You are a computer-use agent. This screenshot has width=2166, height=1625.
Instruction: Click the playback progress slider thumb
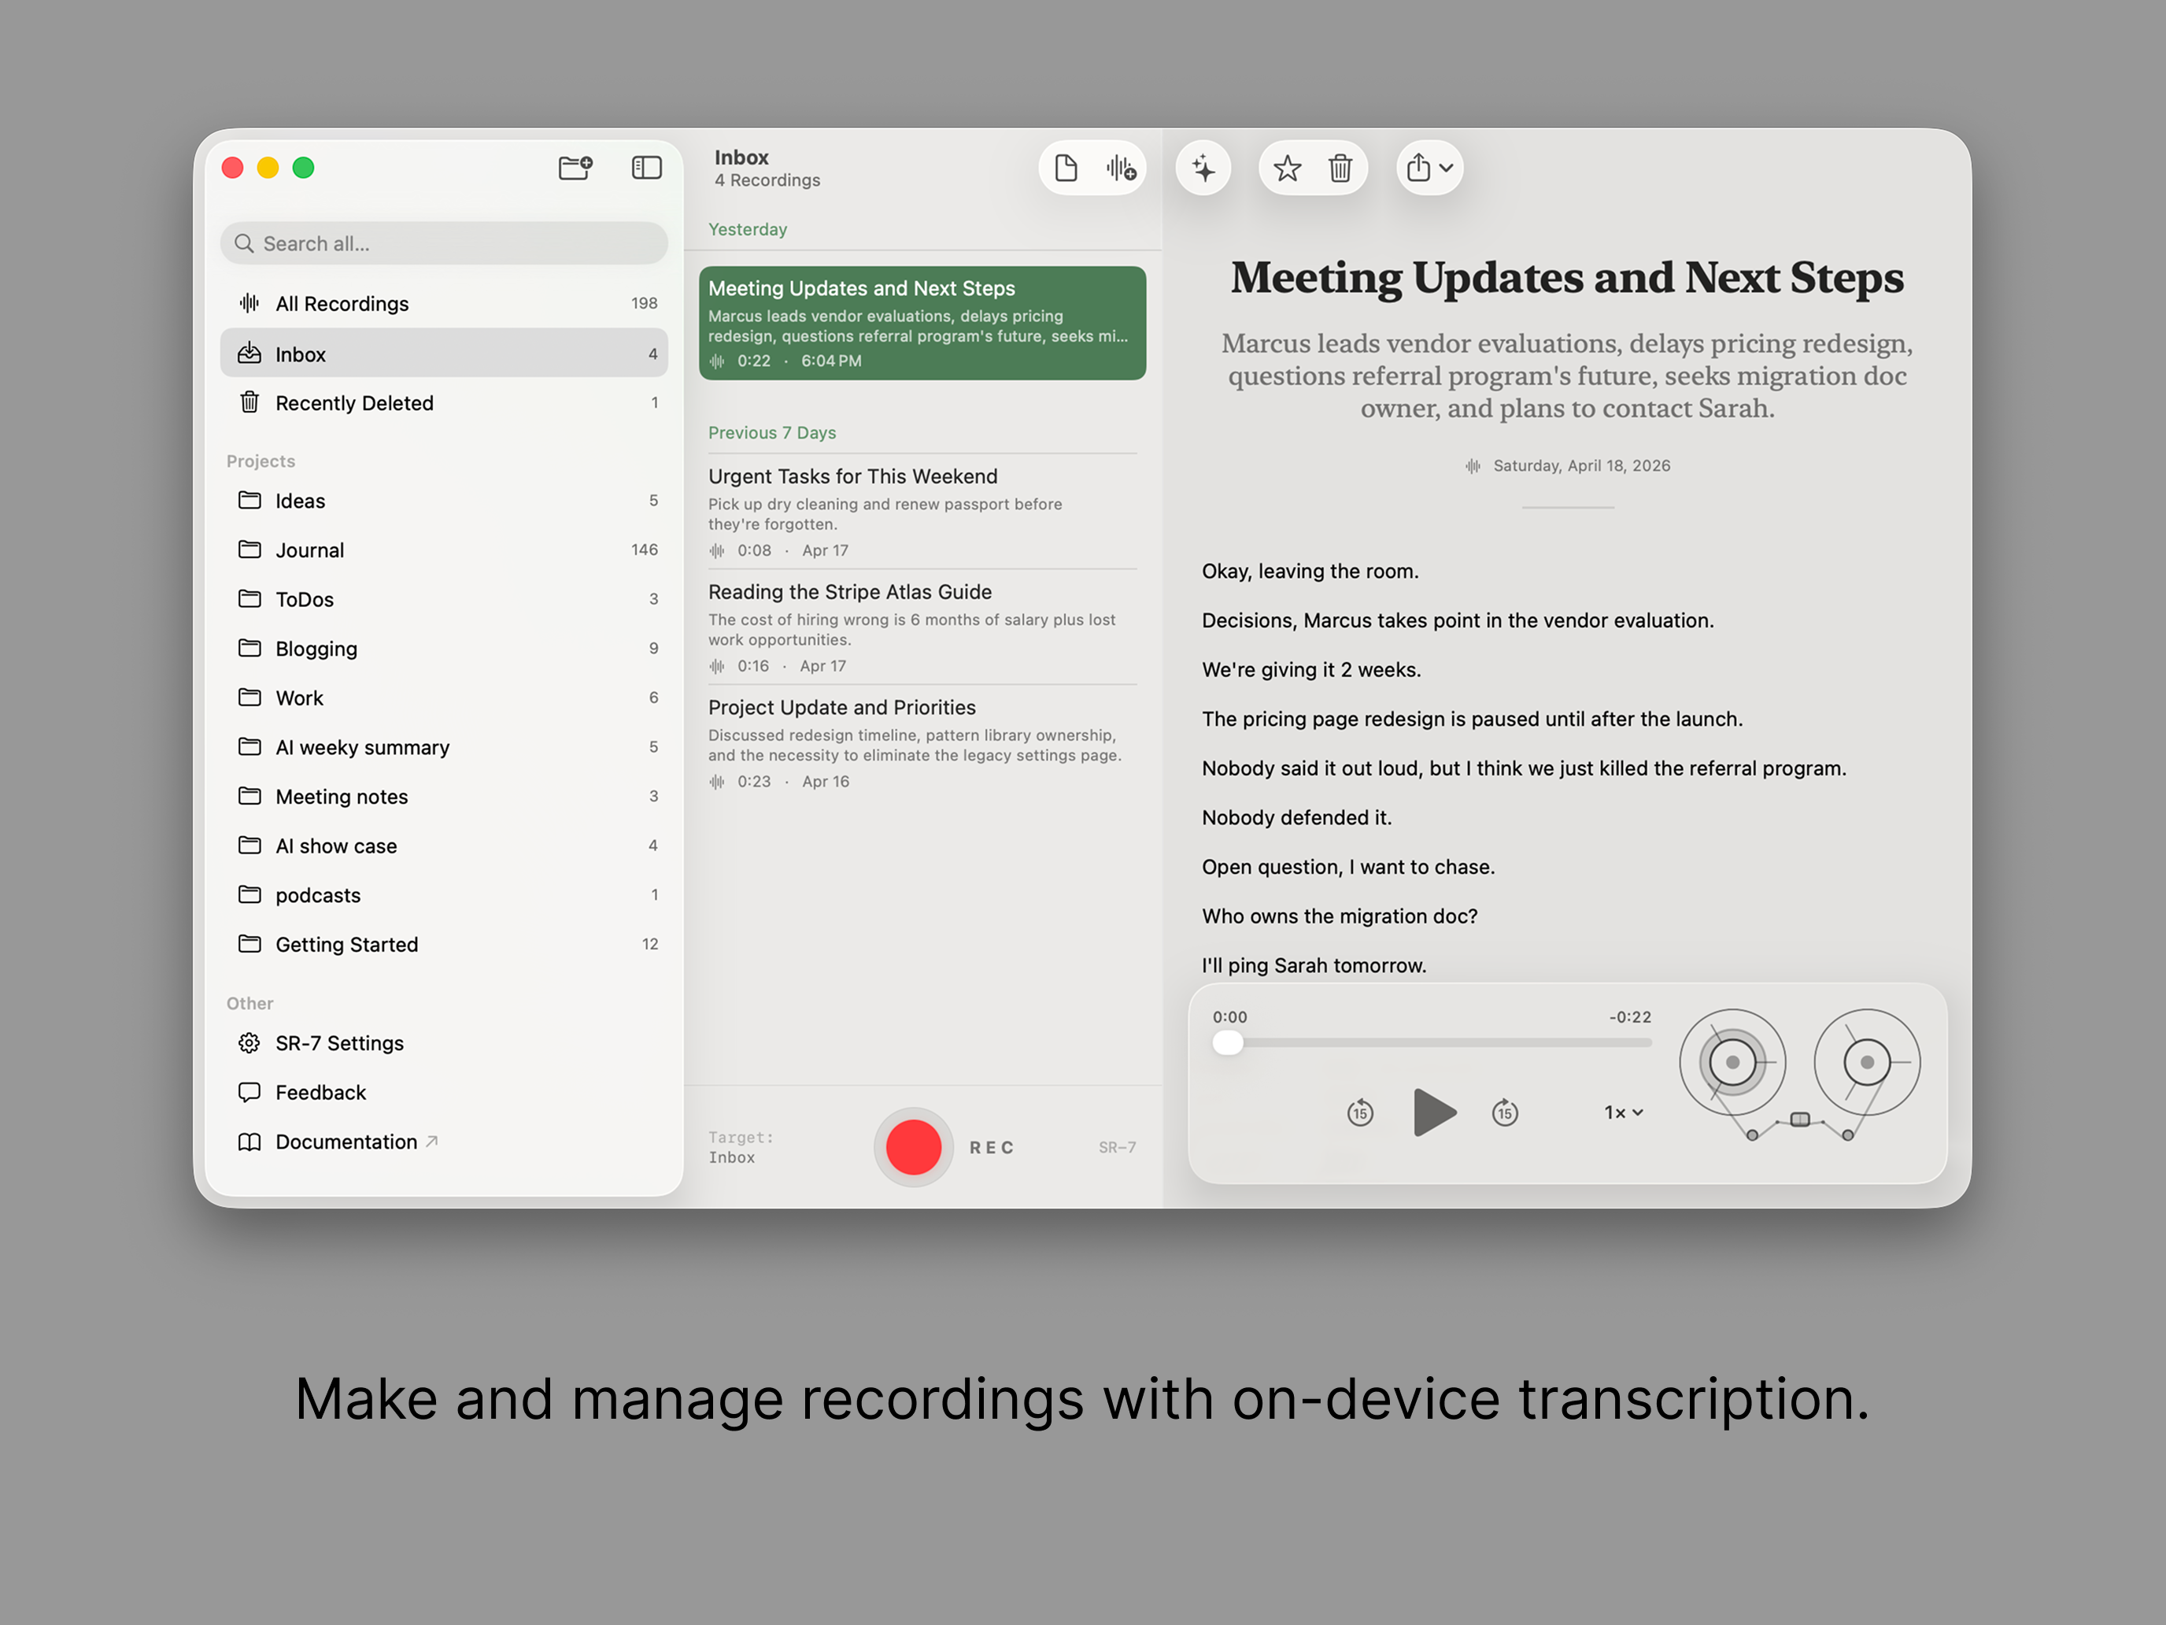1228,1043
